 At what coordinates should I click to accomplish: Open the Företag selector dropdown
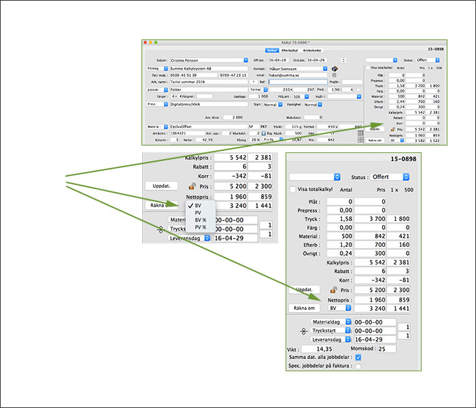point(157,69)
